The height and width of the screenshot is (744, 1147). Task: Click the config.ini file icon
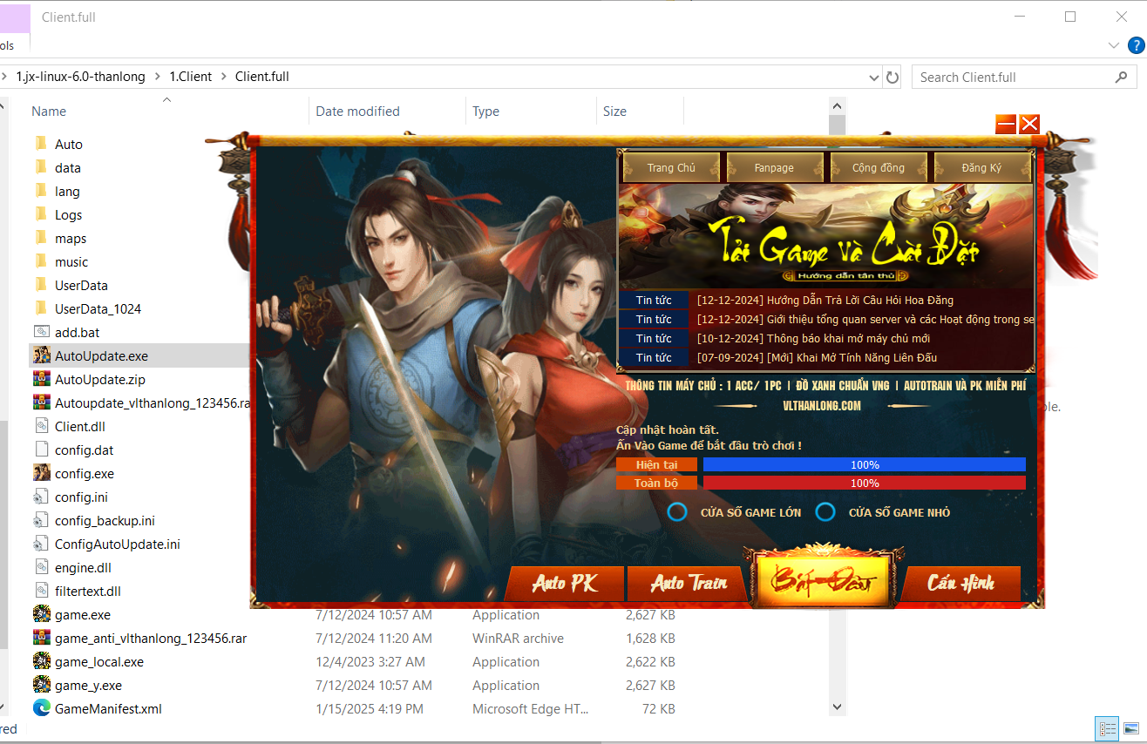click(x=41, y=497)
